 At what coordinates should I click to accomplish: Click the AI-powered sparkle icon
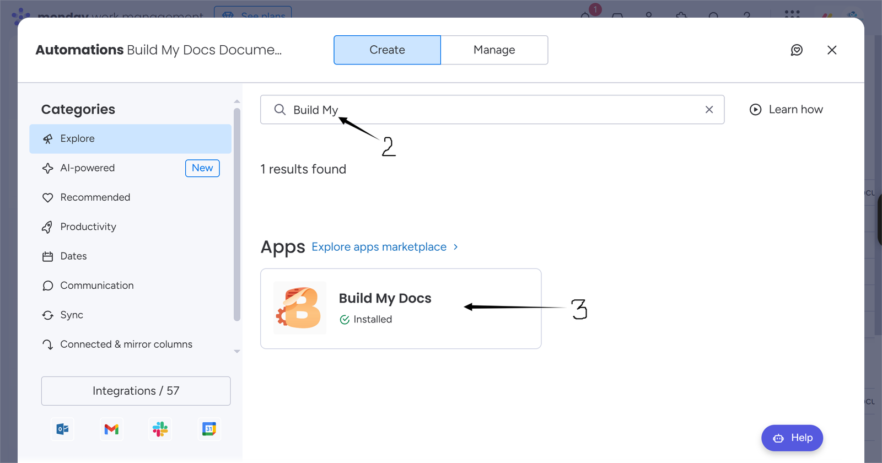pos(48,168)
